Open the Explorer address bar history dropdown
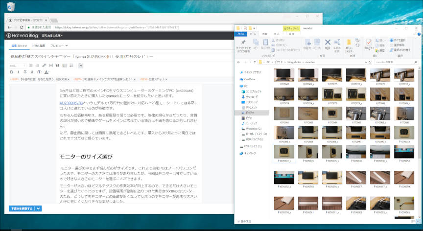The image size is (423, 231). pyautogui.click(x=366, y=62)
